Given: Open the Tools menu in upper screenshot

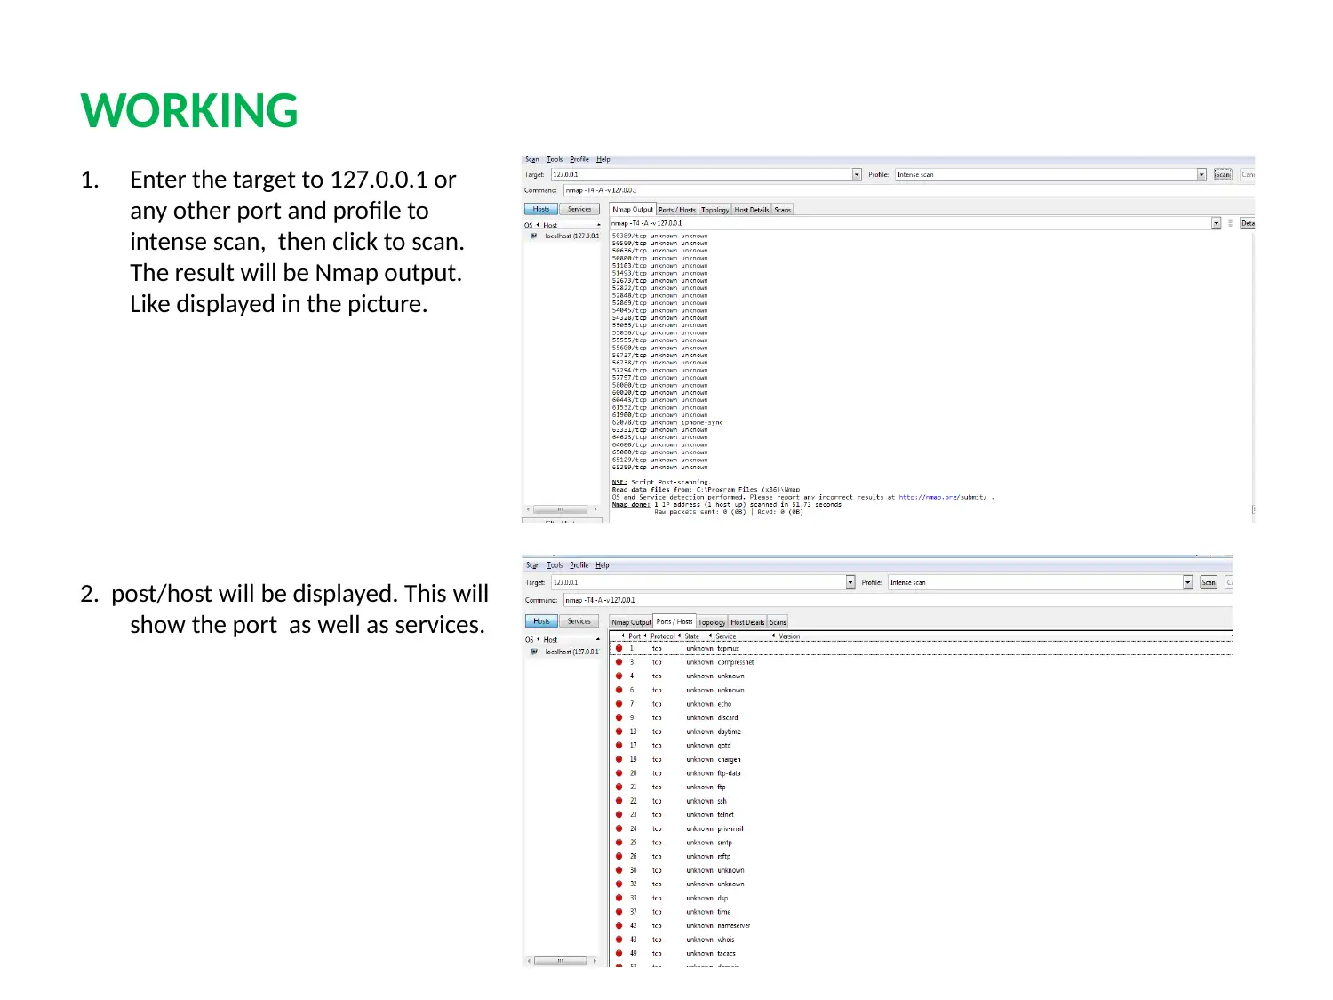Looking at the screenshot, I should (x=555, y=160).
